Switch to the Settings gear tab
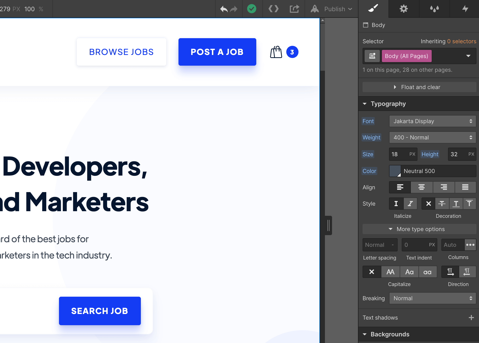479x343 pixels. [403, 9]
